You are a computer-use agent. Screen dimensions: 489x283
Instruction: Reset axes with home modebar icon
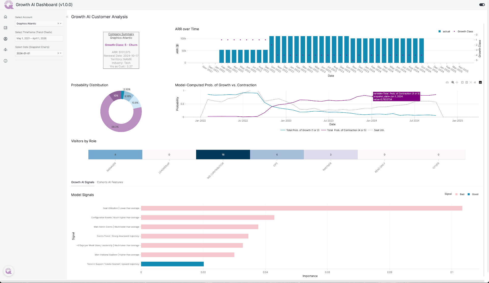[475, 82]
